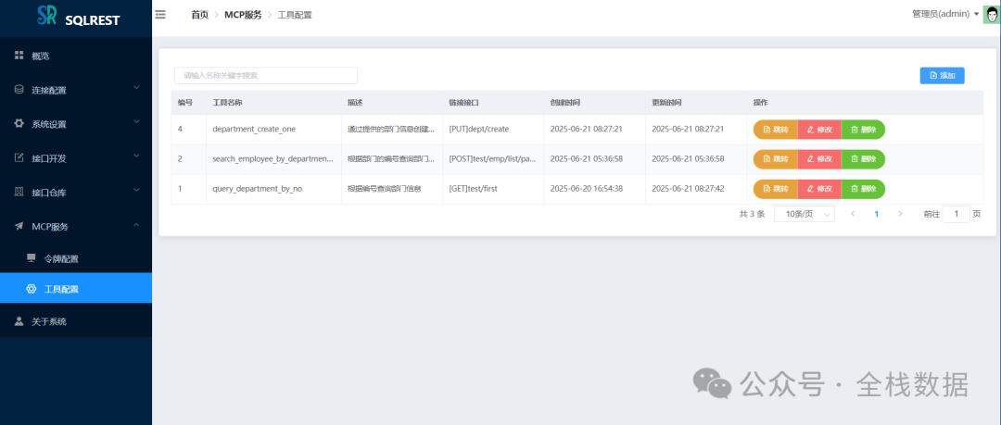
Task: Click 删除 for department_create_one
Action: pos(863,130)
